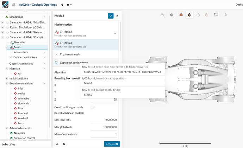Select the dotted wireframe cube icon
The height and width of the screenshot is (148, 243).
[x=198, y=15]
